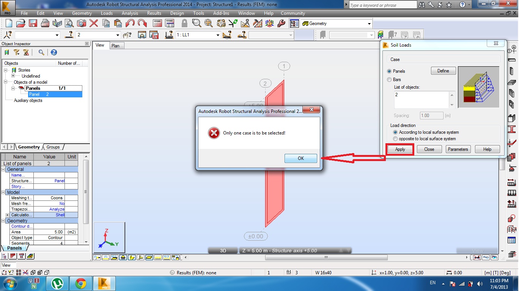
Task: Click the Zoom all icon
Action: (208, 23)
